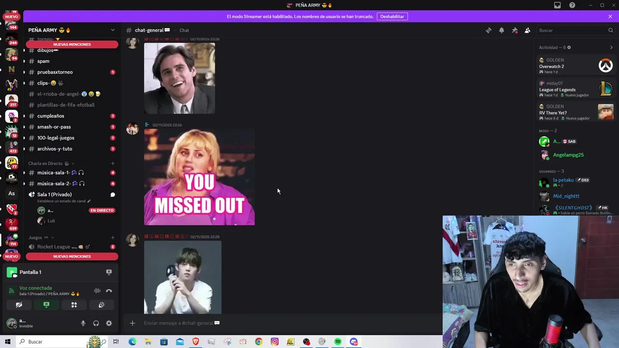619x348 pixels.
Task: Open Windows Start menu
Action: click(8, 342)
